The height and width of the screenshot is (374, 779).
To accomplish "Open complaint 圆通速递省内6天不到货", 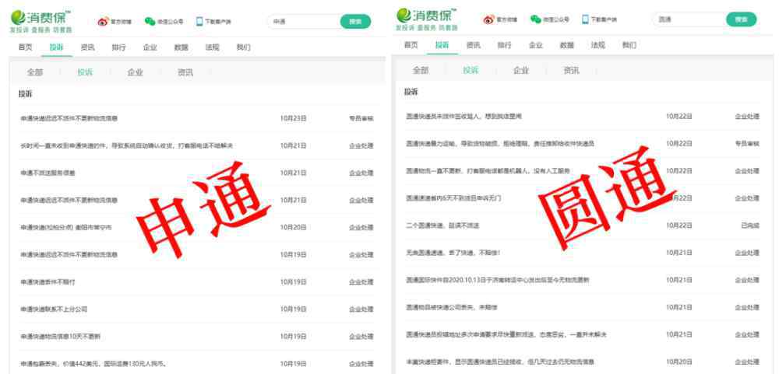I will coord(453,198).
